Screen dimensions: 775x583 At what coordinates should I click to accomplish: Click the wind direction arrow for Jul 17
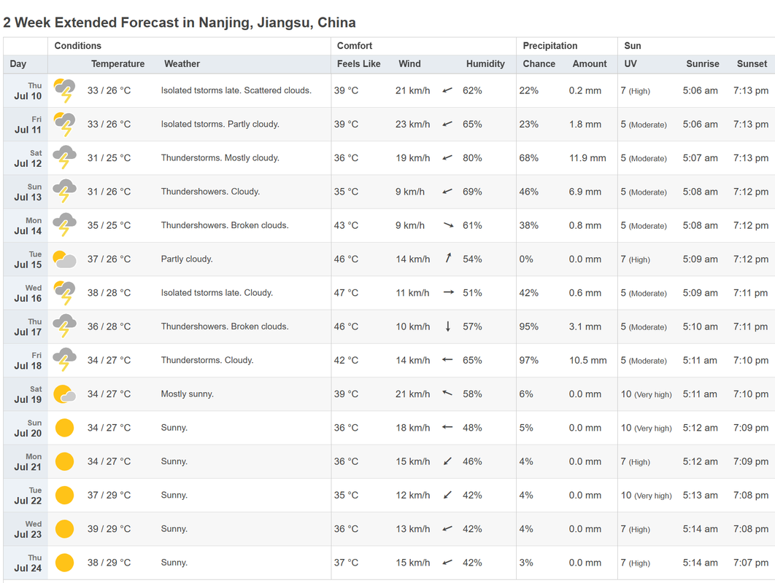[x=448, y=326]
